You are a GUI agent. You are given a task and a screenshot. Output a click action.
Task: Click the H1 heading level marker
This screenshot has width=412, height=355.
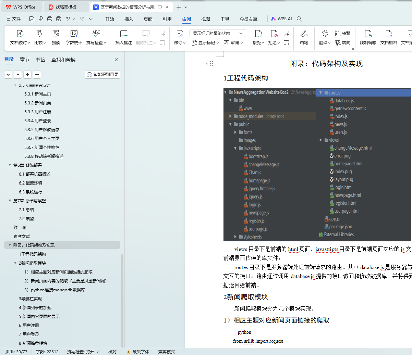205,63
